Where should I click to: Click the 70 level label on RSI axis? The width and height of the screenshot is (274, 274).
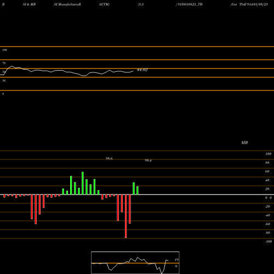tap(4, 63)
